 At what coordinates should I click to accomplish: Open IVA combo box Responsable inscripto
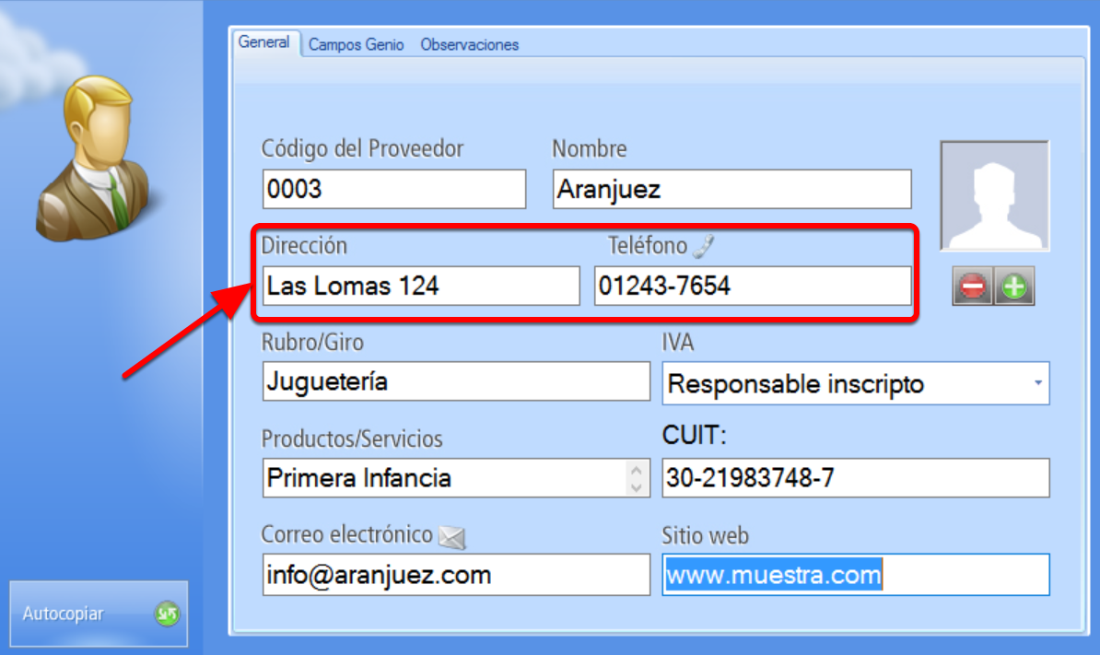click(x=856, y=383)
